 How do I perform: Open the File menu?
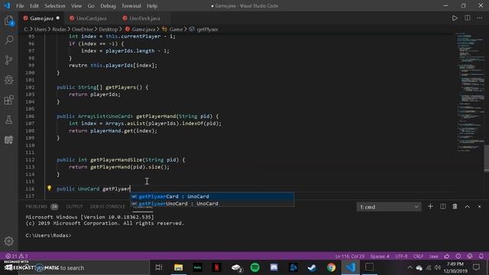pyautogui.click(x=20, y=5)
